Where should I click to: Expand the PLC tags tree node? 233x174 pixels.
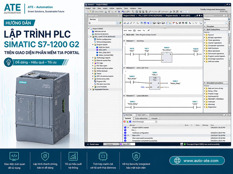tap(93, 63)
